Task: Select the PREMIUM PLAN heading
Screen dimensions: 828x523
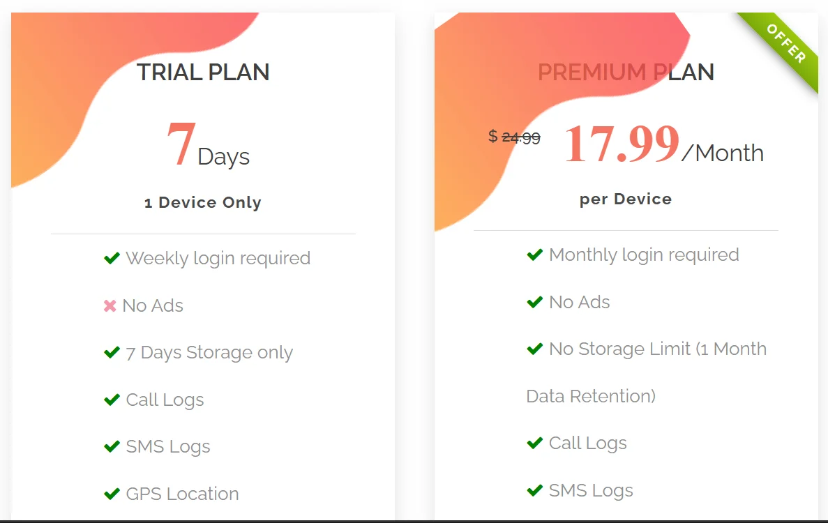Action: pyautogui.click(x=626, y=73)
